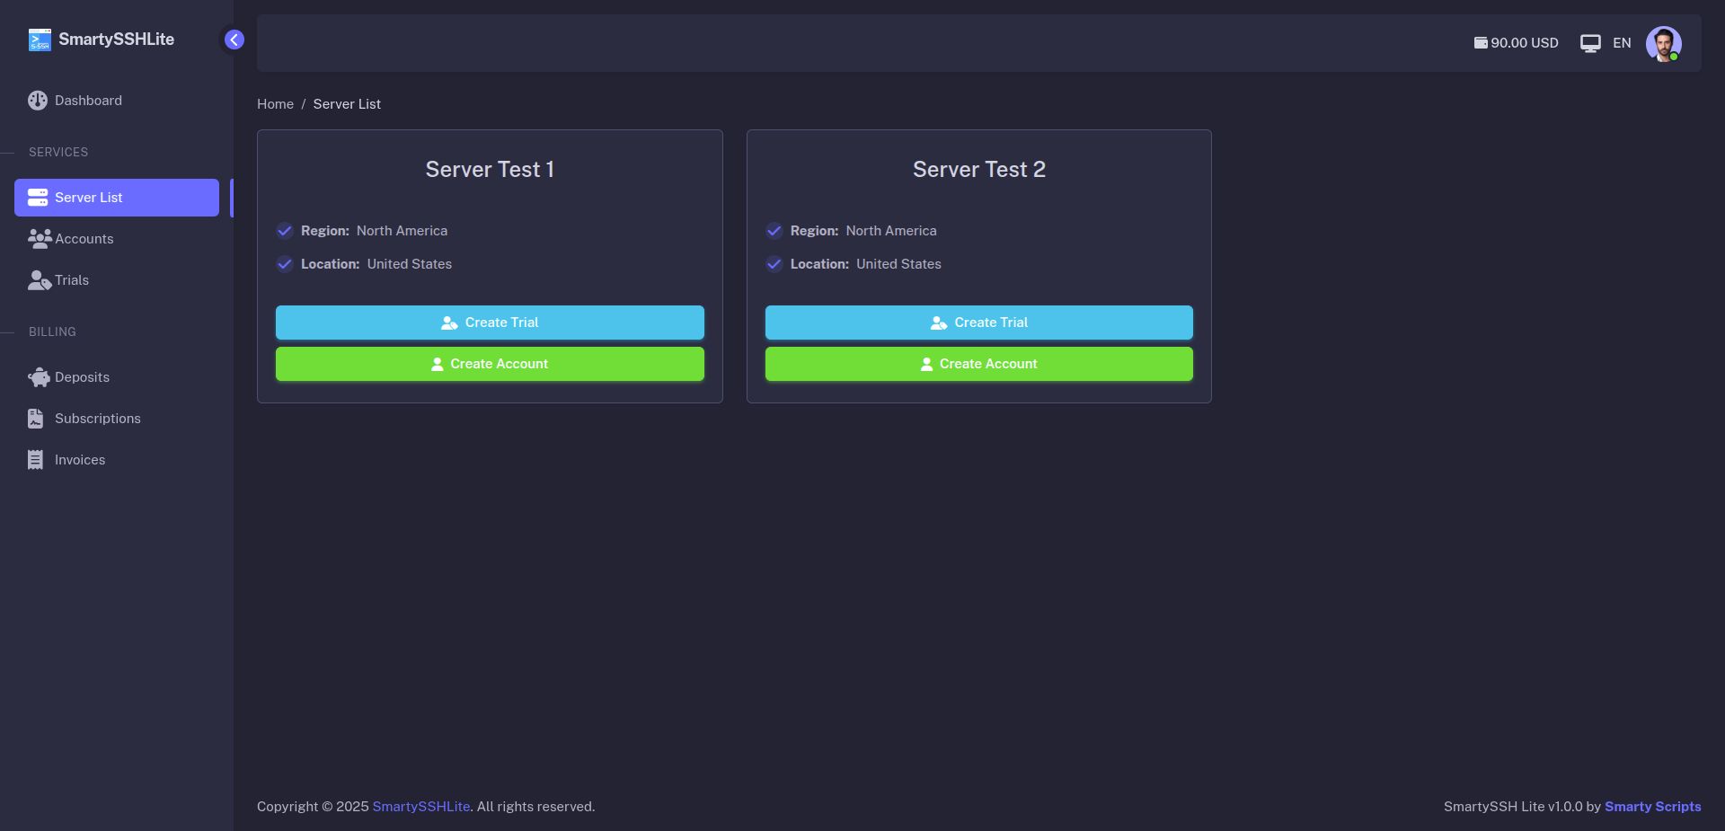Viewport: 1725px width, 831px height.
Task: Click Location check icon in Server Test 2
Action: [774, 264]
